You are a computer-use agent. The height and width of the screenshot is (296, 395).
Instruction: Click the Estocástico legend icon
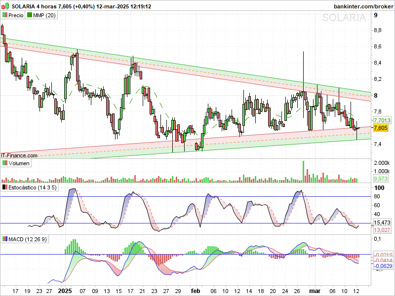click(x=5, y=187)
